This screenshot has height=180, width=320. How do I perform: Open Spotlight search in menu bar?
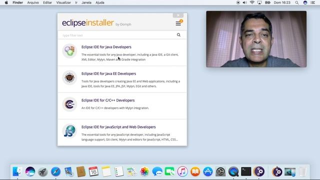click(x=296, y=2)
